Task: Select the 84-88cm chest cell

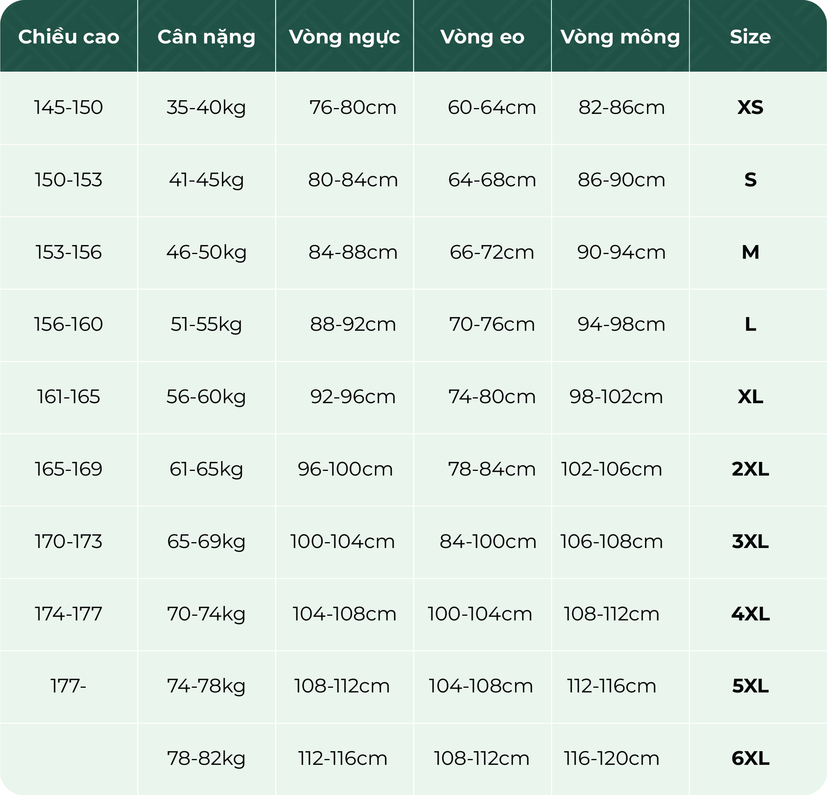Action: [x=353, y=252]
